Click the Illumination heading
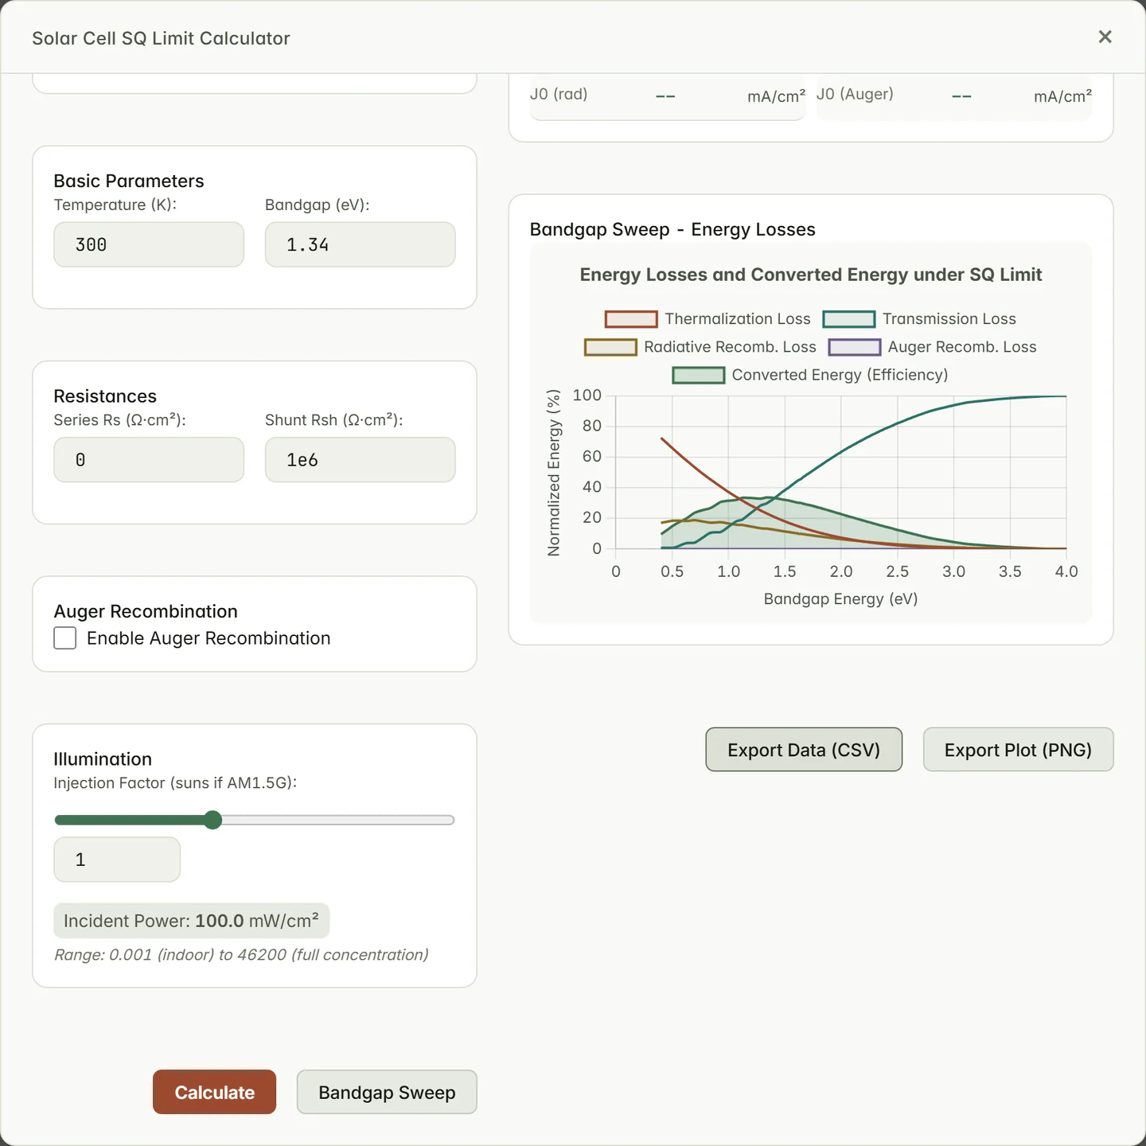This screenshot has height=1146, width=1146. point(103,758)
